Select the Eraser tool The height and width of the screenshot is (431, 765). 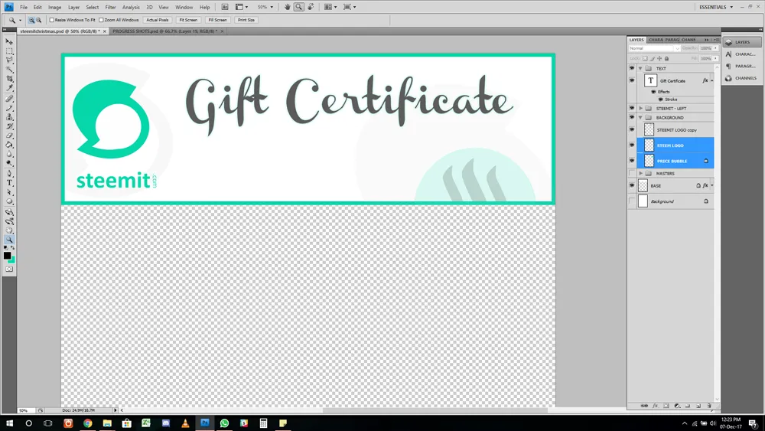(9, 136)
